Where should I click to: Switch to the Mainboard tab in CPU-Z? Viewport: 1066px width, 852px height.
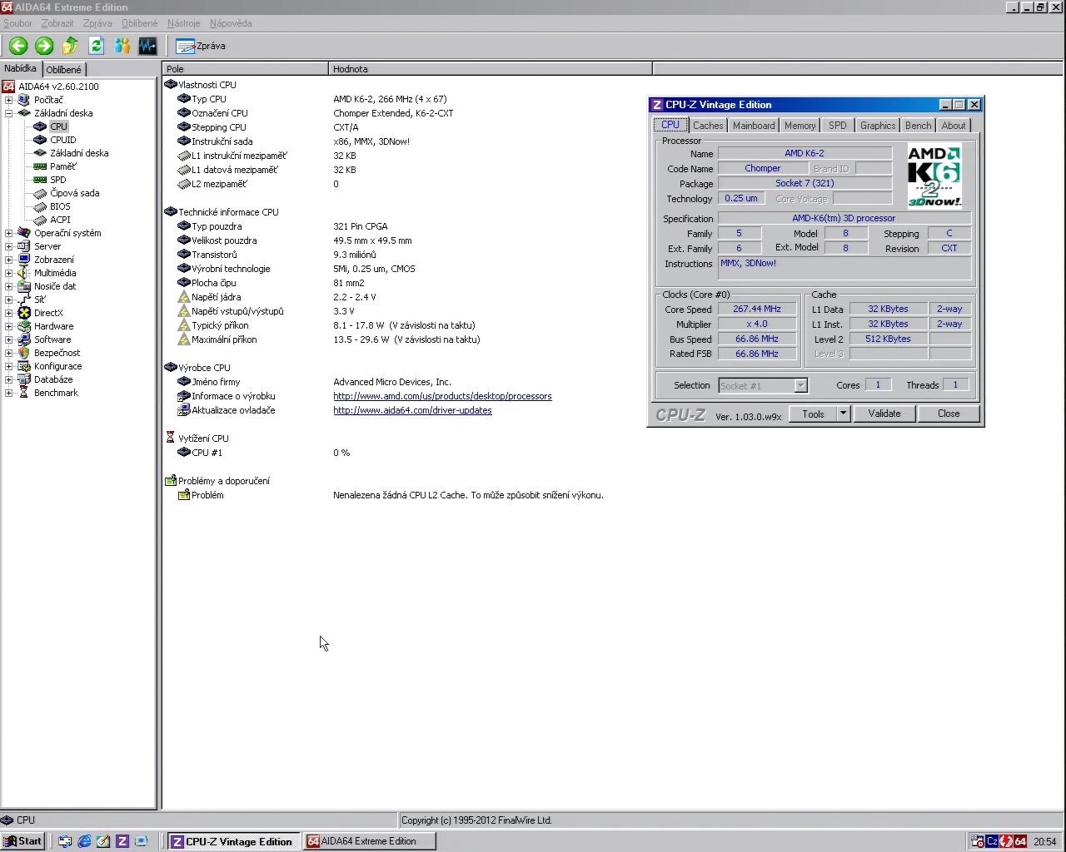pos(754,126)
